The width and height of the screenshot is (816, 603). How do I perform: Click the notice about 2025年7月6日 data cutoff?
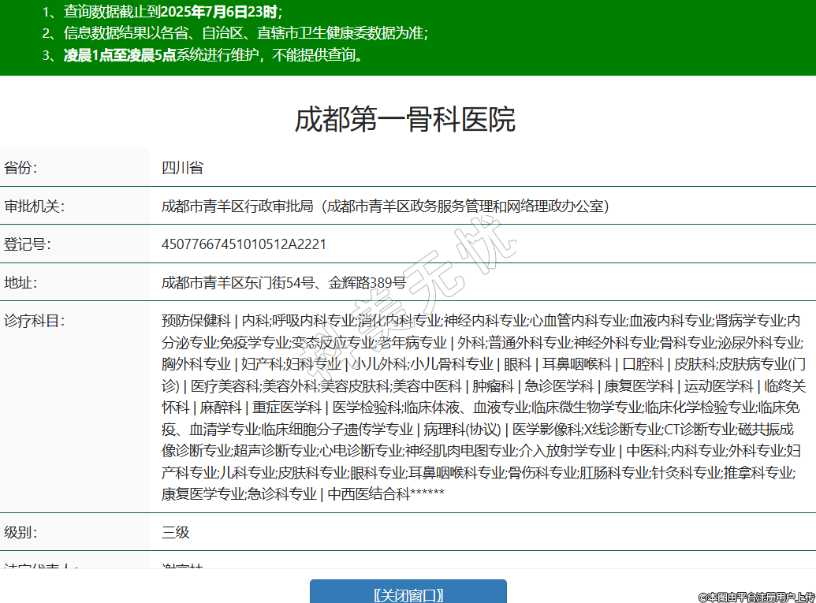[162, 12]
